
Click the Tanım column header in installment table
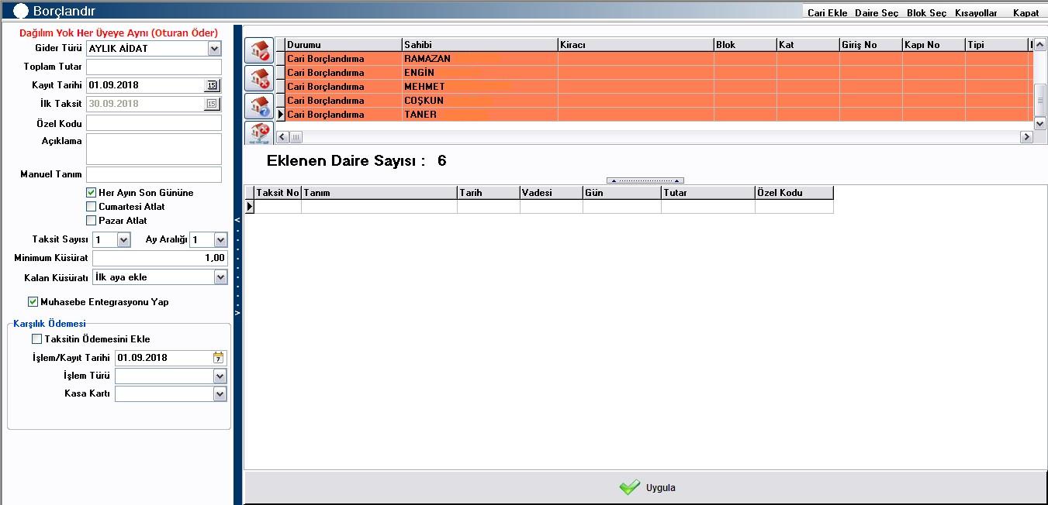click(379, 193)
